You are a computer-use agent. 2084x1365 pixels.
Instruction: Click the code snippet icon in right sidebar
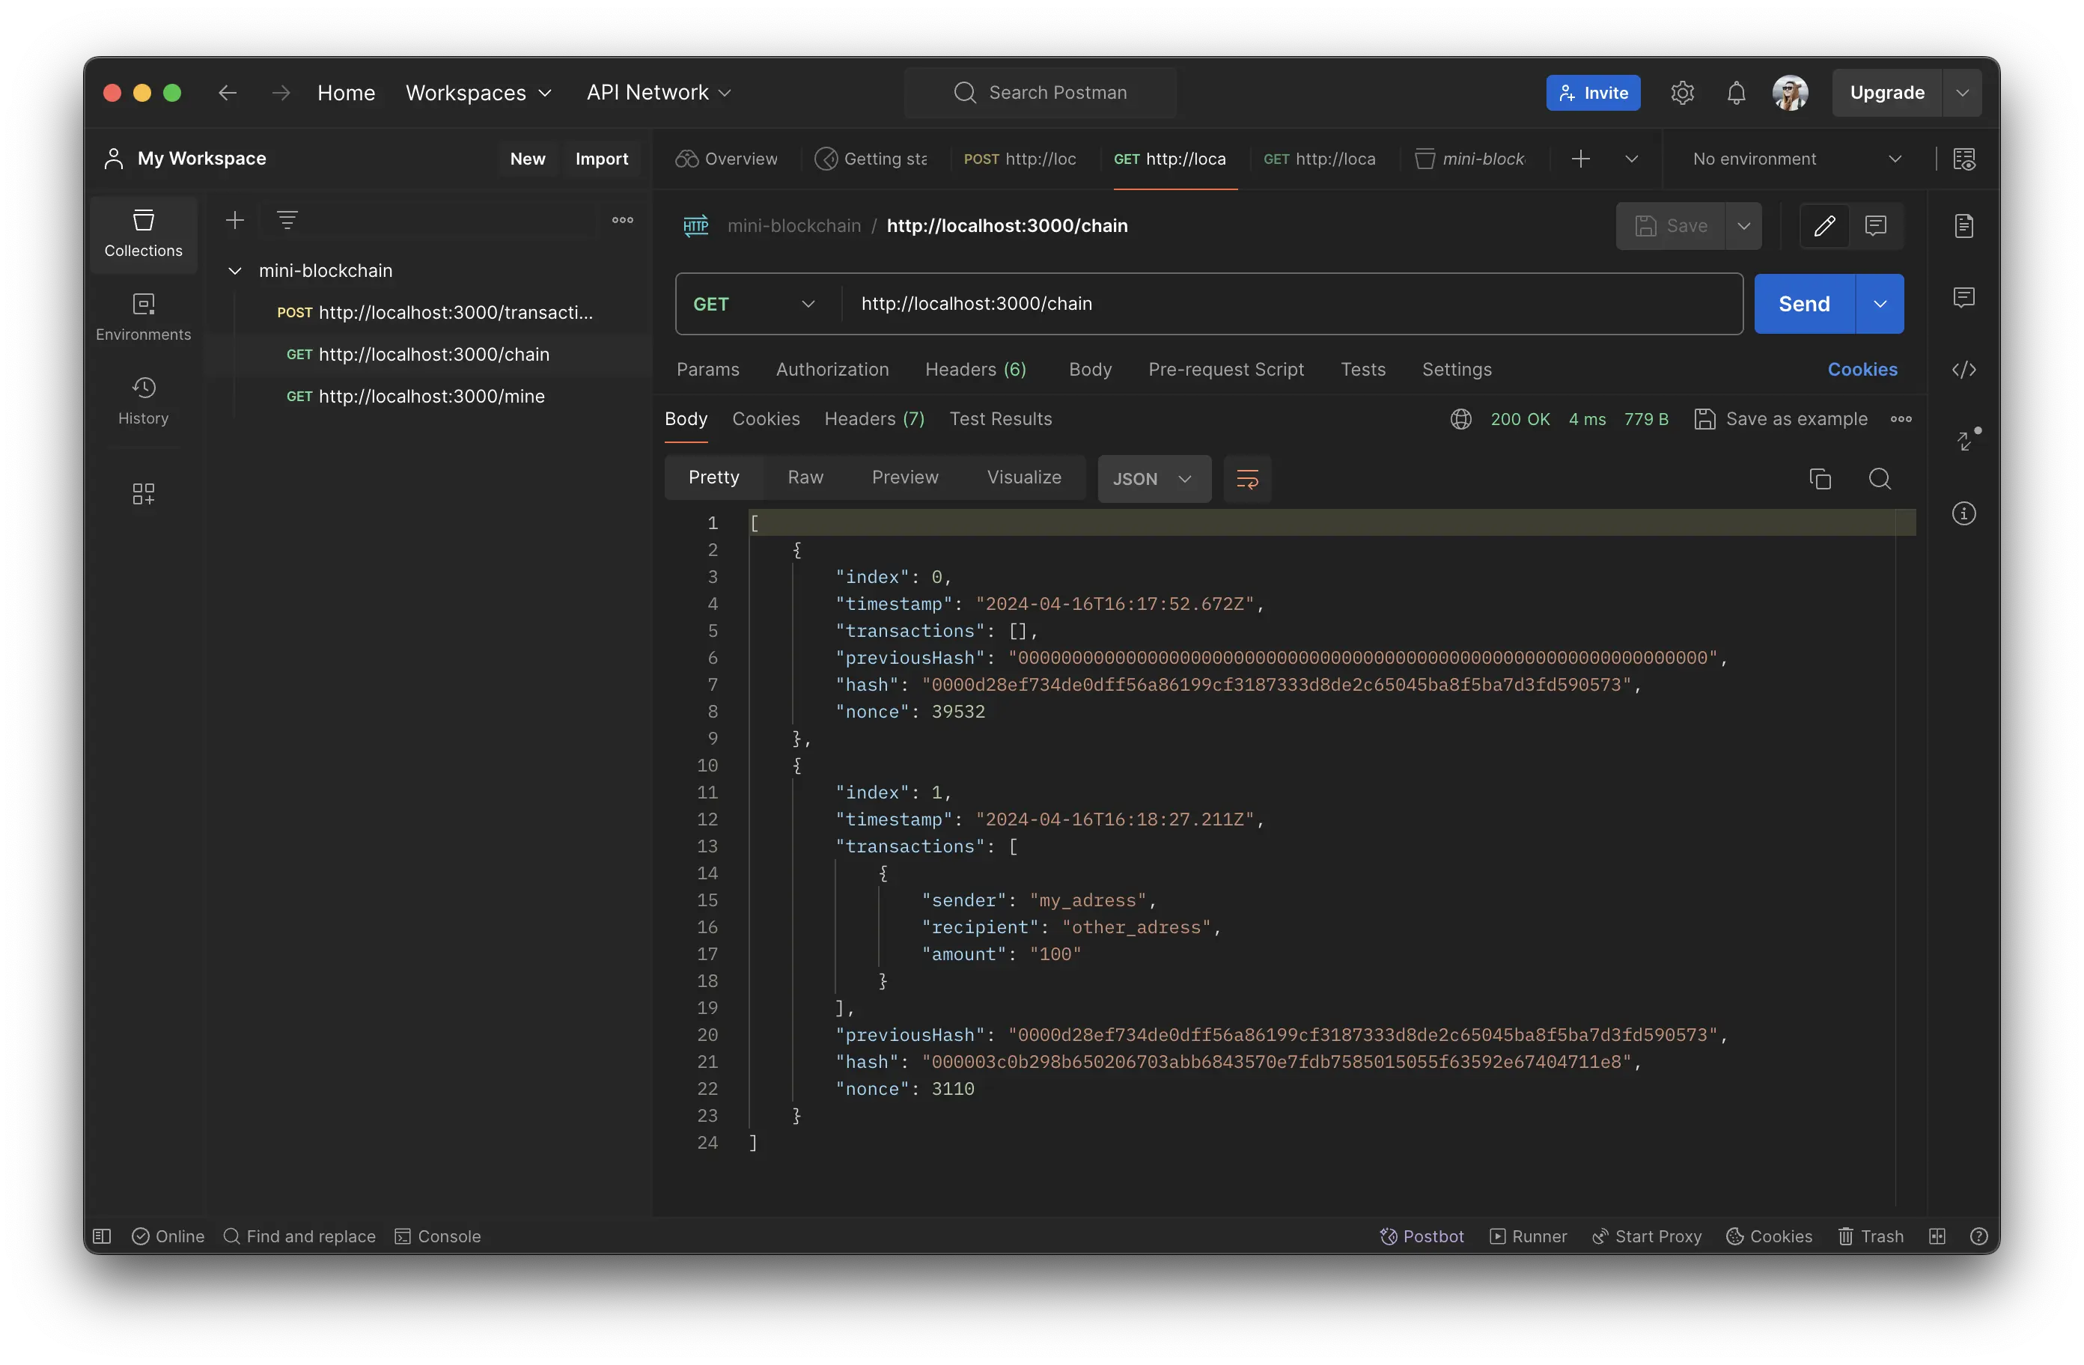point(1963,370)
